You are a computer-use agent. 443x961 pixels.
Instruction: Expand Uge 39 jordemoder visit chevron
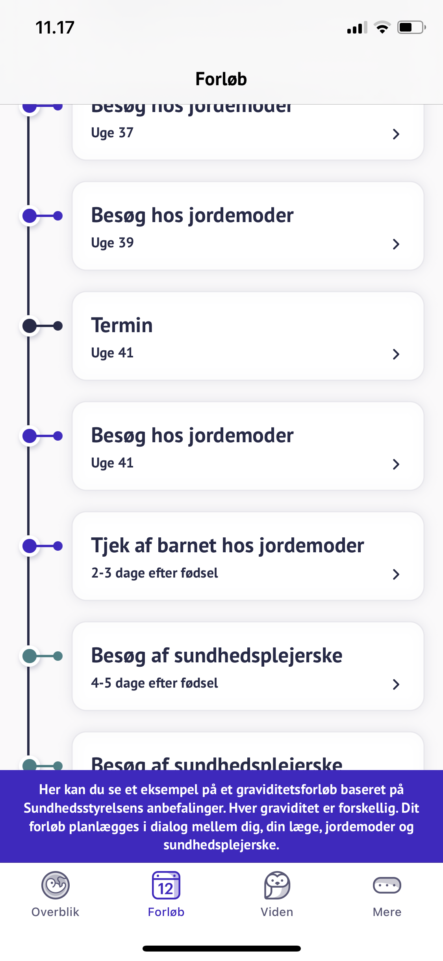396,244
